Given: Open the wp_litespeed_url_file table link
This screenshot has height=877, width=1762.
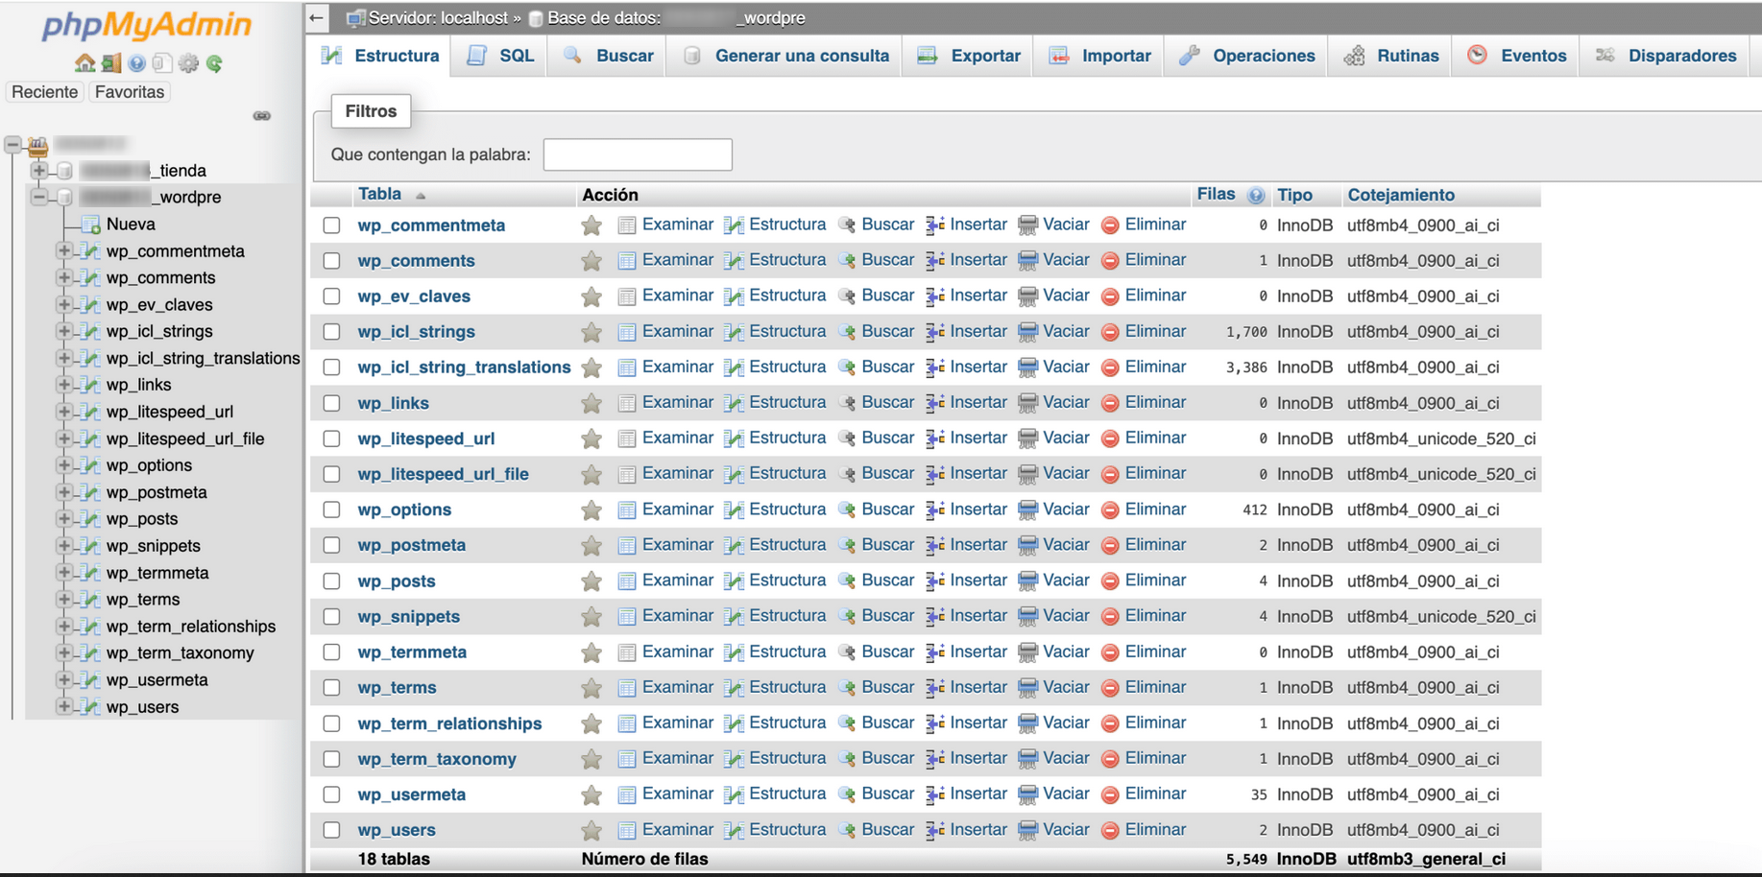Looking at the screenshot, I should [443, 474].
